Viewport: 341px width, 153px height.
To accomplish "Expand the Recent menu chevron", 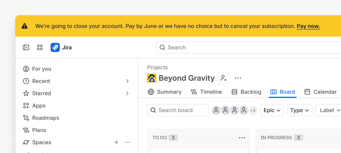I will click(127, 81).
